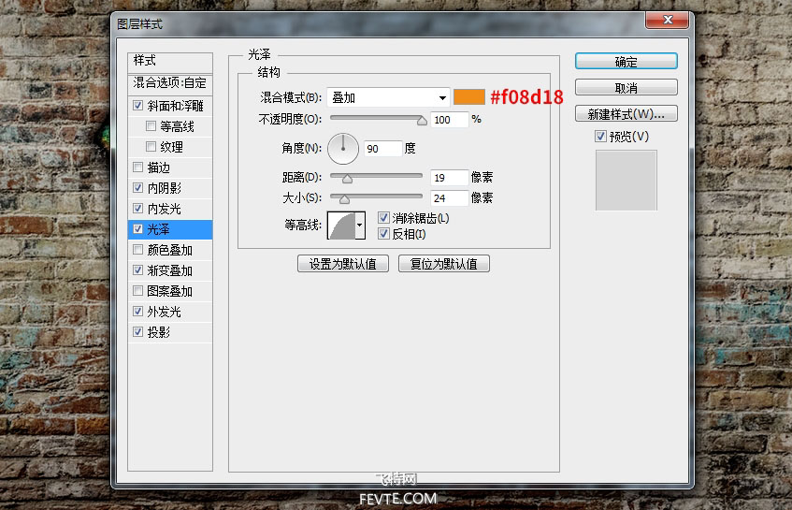Click the 大小 value field showing 24

coord(449,198)
